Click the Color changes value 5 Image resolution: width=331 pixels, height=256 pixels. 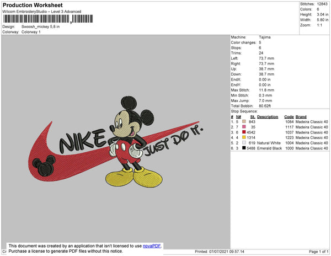click(x=260, y=42)
